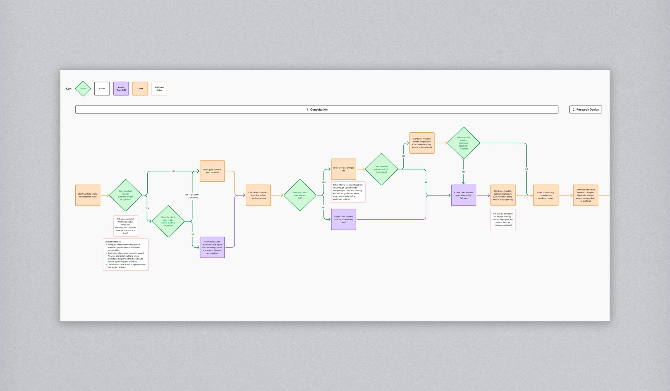Click the "Client works to create a research blueprint" box
This screenshot has height=391, width=670.
click(586, 195)
